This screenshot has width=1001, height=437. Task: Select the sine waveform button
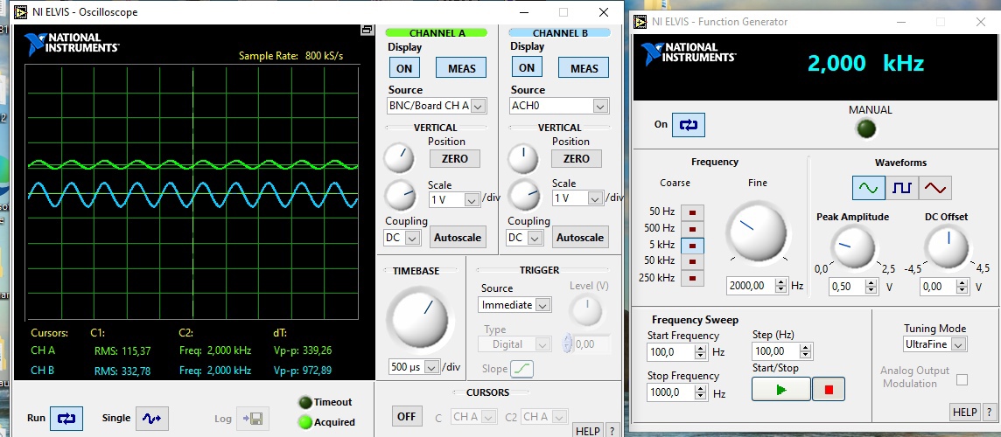coord(868,188)
